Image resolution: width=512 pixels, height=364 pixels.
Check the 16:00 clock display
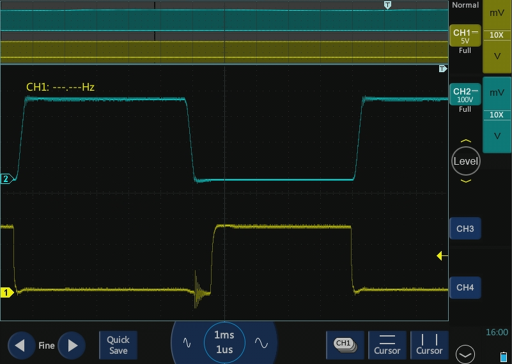point(497,332)
